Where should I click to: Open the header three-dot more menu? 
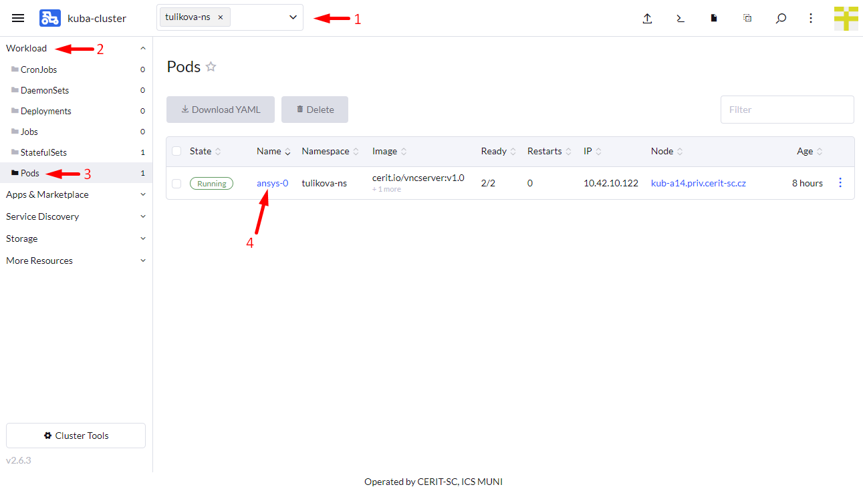[x=811, y=19]
